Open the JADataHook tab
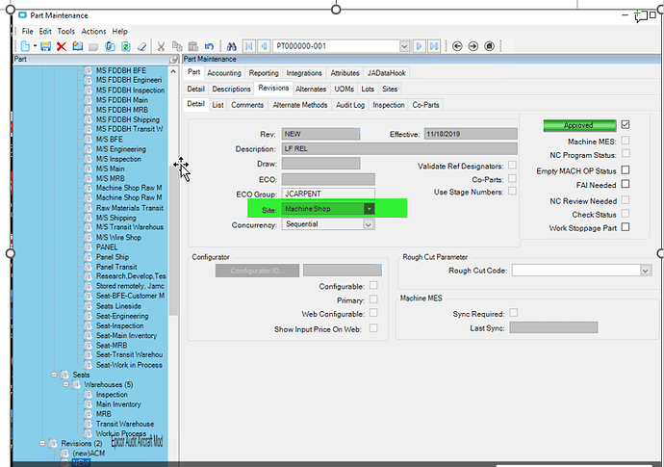 (386, 73)
